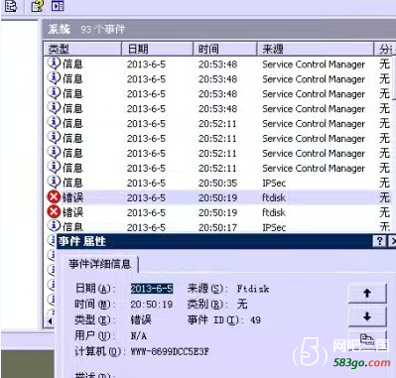Image resolution: width=396 pixels, height=378 pixels.
Task: Click the help question mark in 事件 属性 title
Action: pyautogui.click(x=379, y=241)
